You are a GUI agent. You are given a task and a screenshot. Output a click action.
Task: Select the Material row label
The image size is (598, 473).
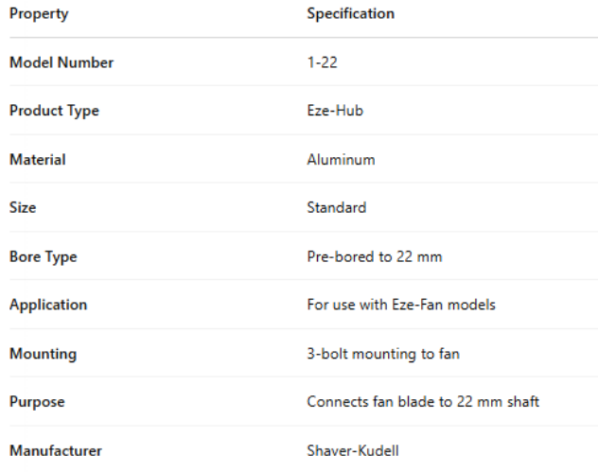tap(38, 160)
